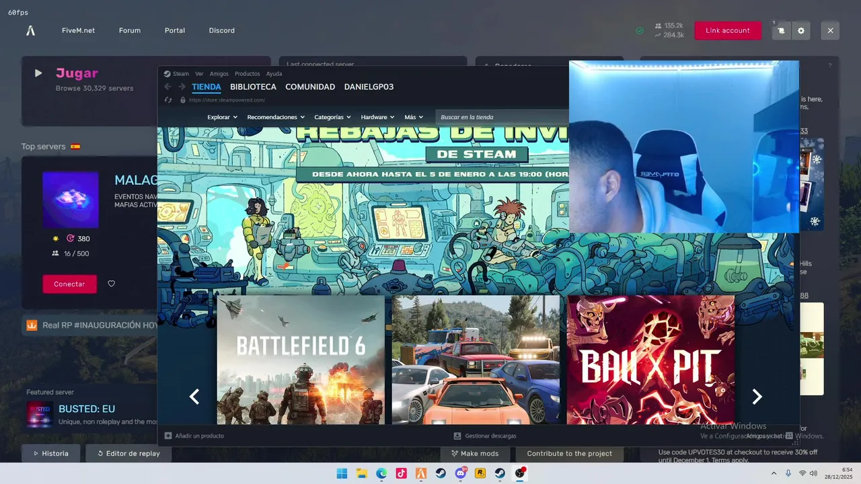Viewport: 861px width, 484px height.
Task: Open Rockstar Games Launcher in the taskbar
Action: point(480,473)
